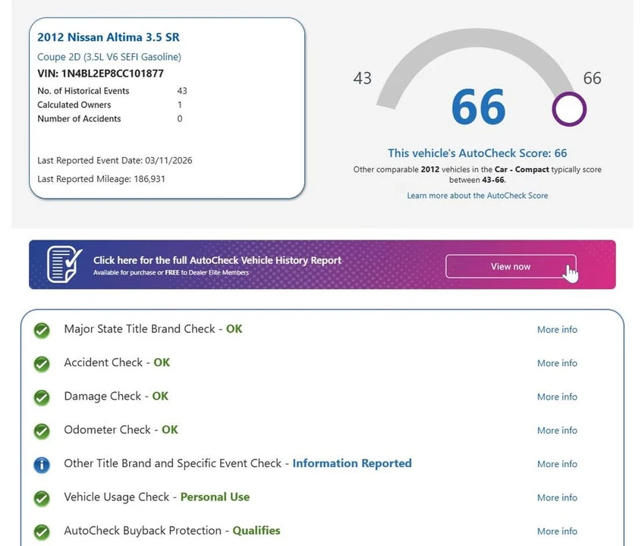Open Learn more about the AutoCheck Score

coord(477,196)
